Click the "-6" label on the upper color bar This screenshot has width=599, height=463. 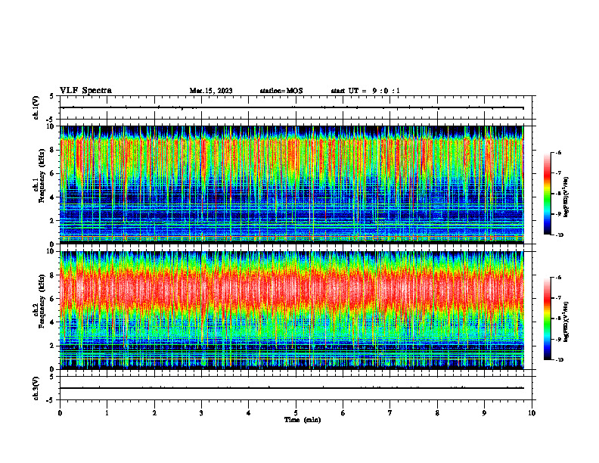click(x=558, y=153)
